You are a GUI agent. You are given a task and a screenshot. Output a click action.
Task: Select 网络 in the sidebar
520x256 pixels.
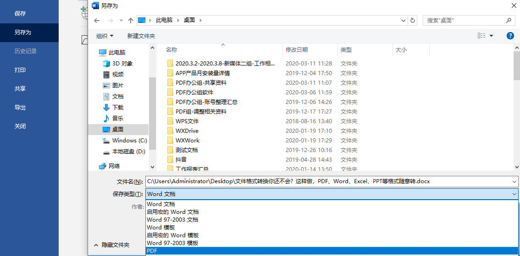click(x=110, y=166)
